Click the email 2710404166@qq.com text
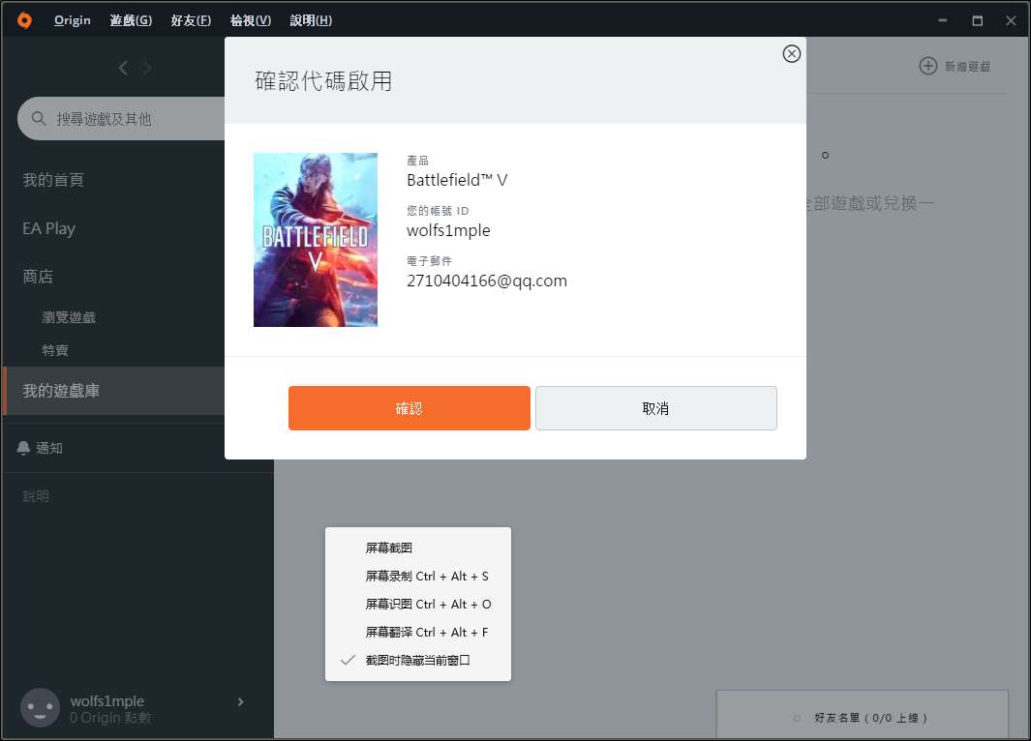This screenshot has height=741, width=1031. [x=487, y=282]
